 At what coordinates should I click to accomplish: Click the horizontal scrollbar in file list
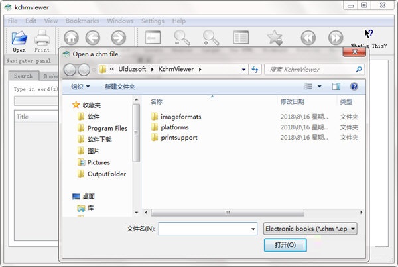tap(228, 212)
